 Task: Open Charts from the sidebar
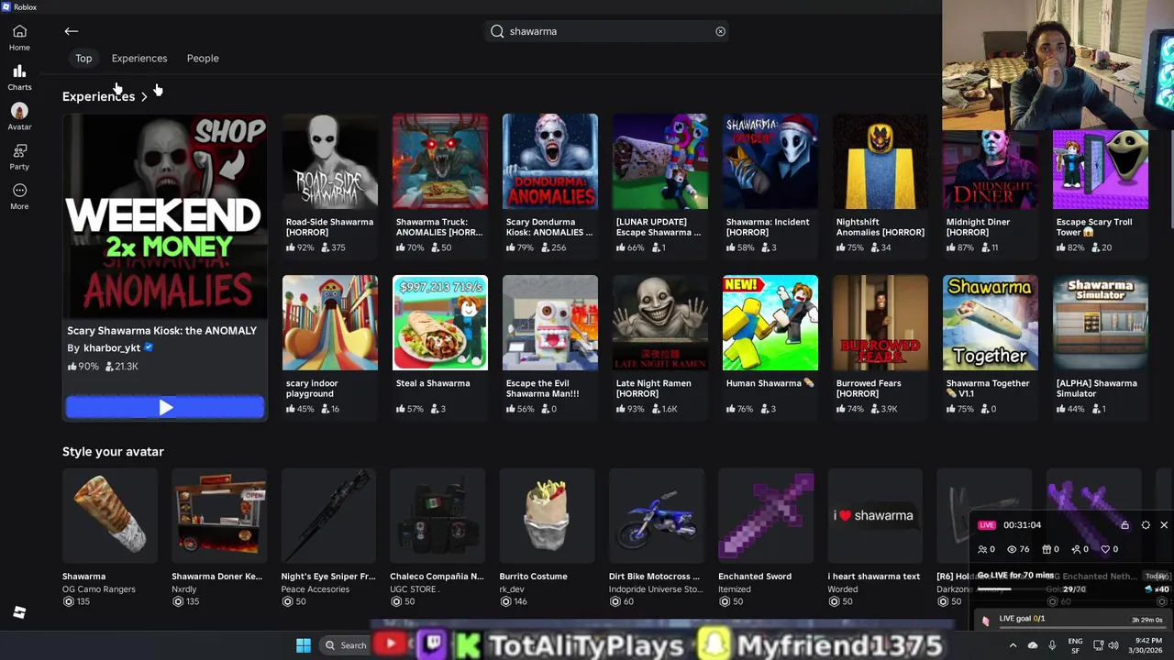[x=19, y=77]
